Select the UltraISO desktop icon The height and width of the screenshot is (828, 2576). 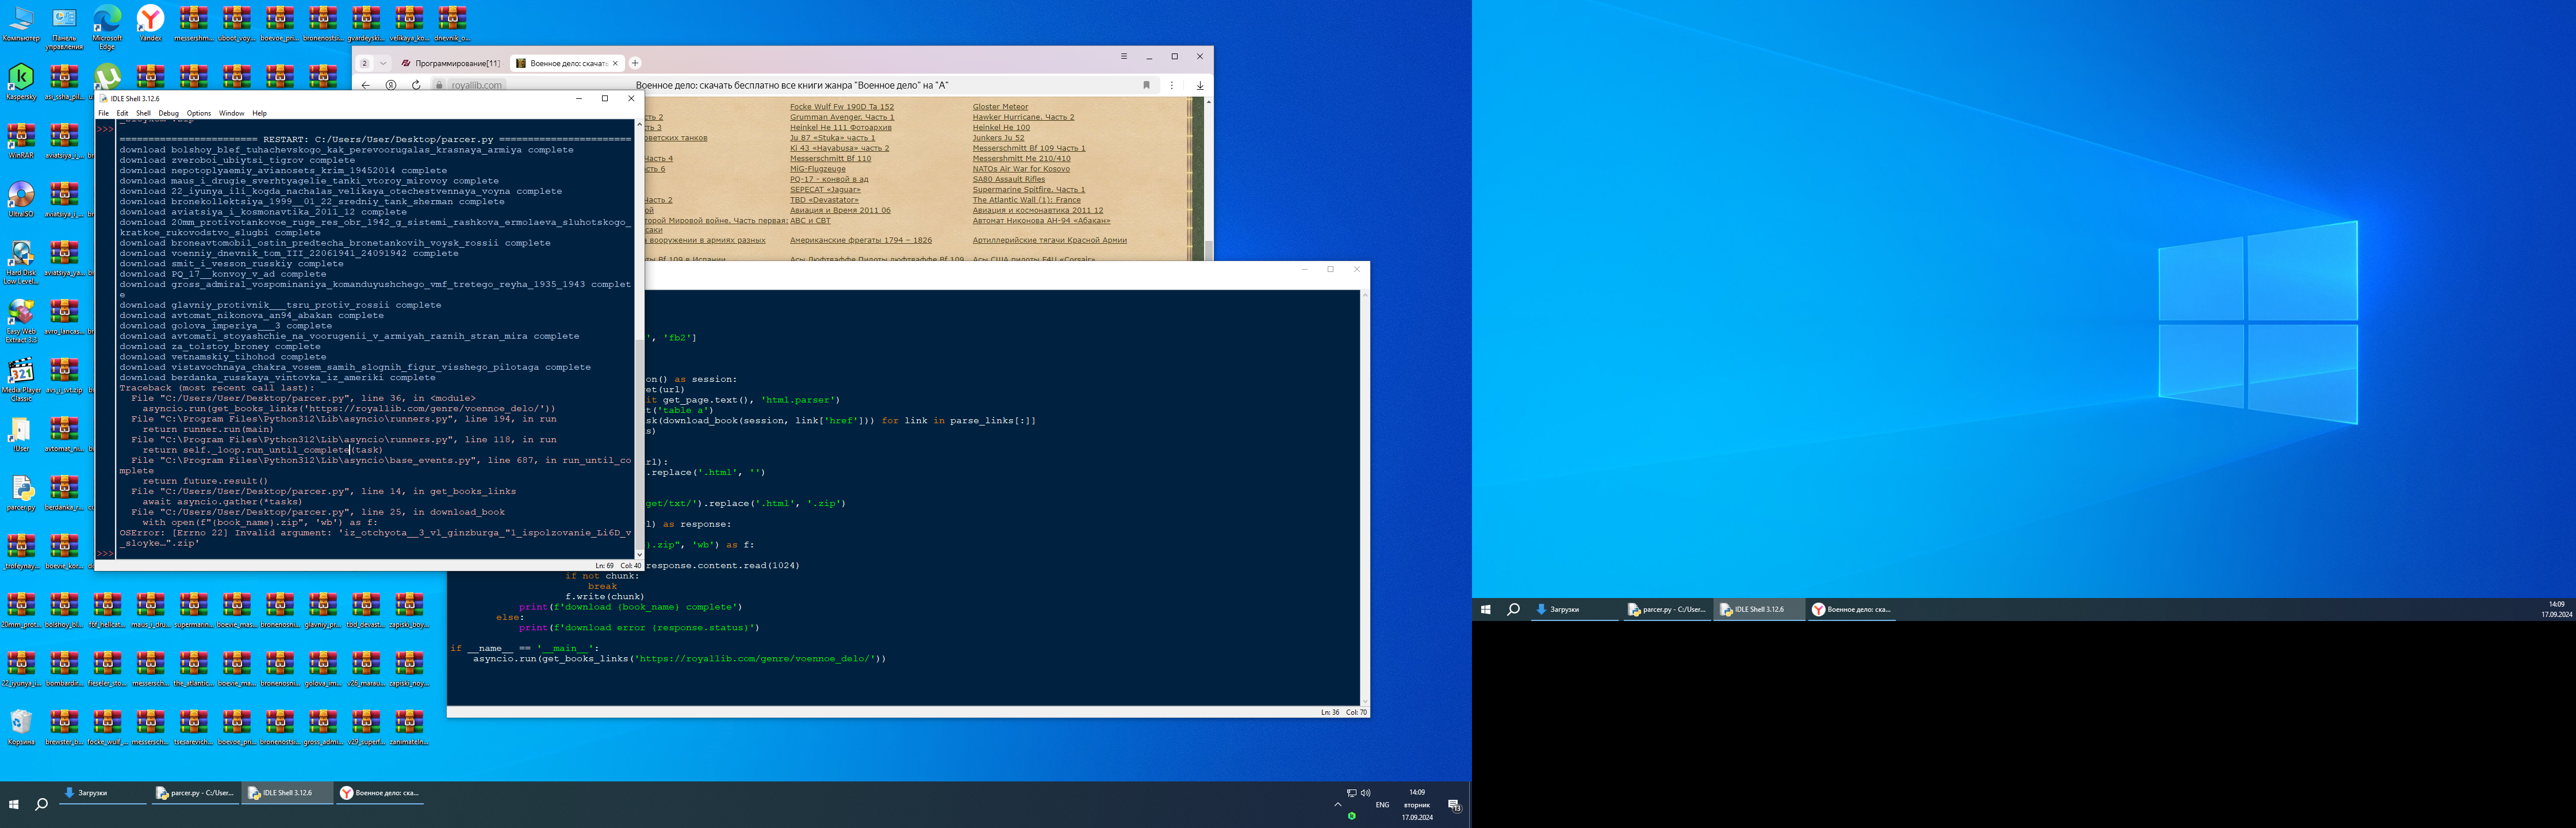tap(21, 199)
